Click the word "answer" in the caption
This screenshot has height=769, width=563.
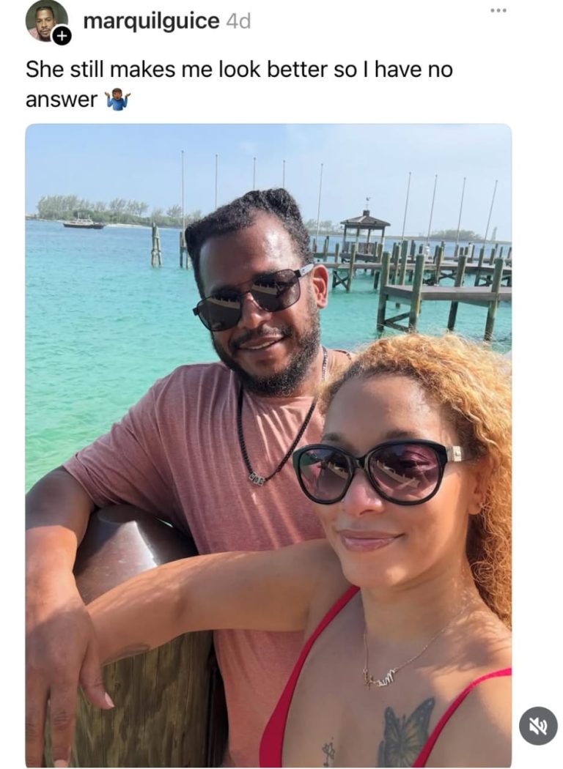(x=62, y=100)
